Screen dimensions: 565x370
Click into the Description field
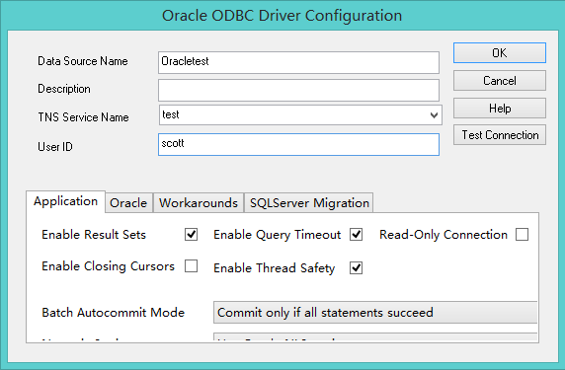[298, 90]
